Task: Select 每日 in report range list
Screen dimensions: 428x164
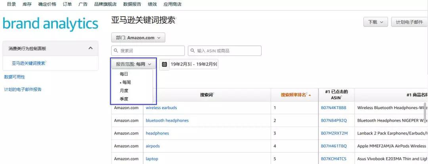Action: tap(124, 74)
